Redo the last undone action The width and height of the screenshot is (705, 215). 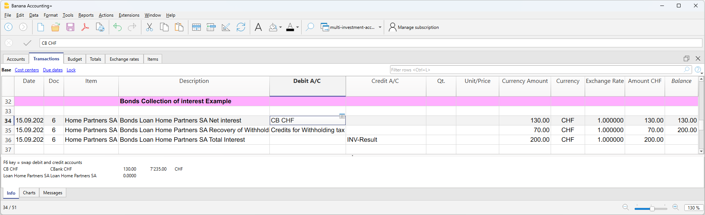pyautogui.click(x=132, y=27)
